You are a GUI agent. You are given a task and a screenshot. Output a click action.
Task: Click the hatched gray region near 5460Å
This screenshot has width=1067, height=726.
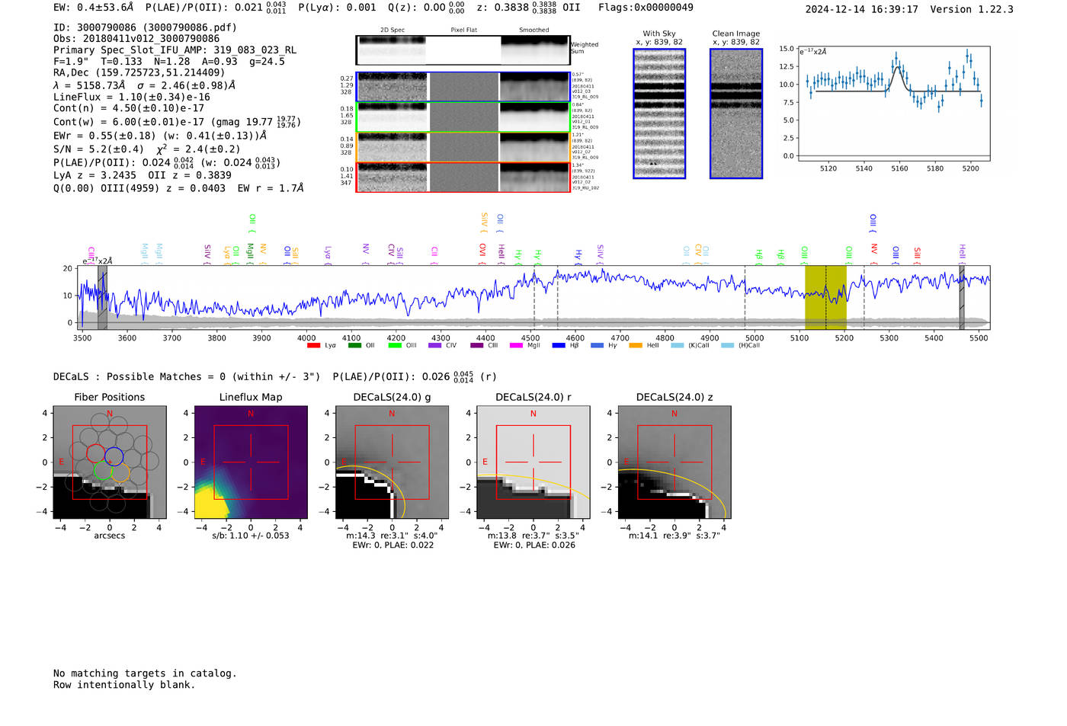click(962, 297)
